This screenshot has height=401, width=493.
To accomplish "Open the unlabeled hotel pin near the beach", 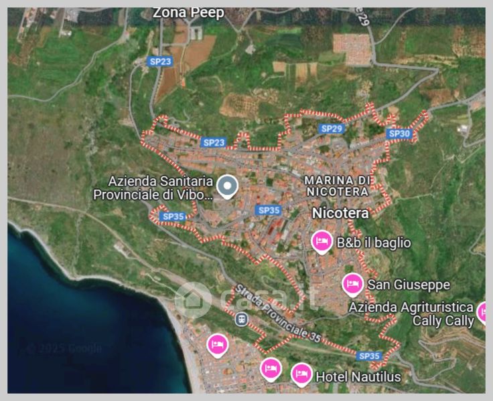I will coord(218,346).
